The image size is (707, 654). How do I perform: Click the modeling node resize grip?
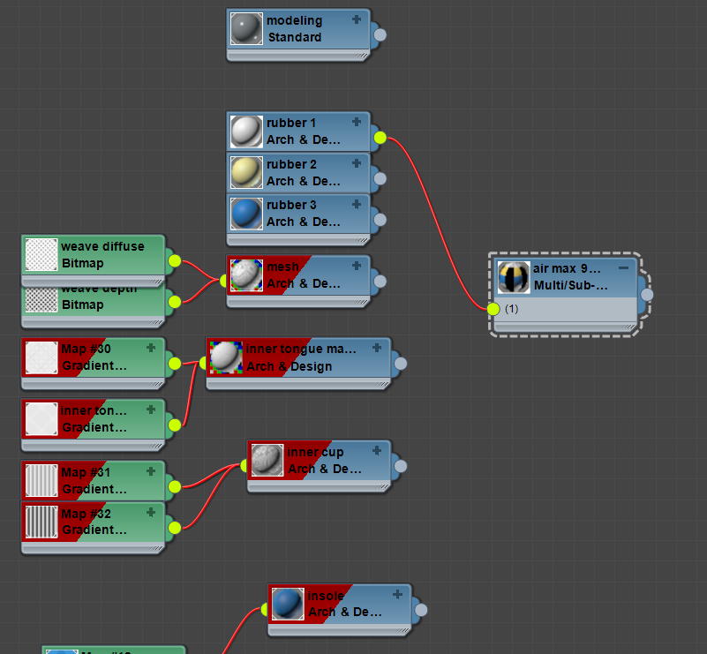362,56
